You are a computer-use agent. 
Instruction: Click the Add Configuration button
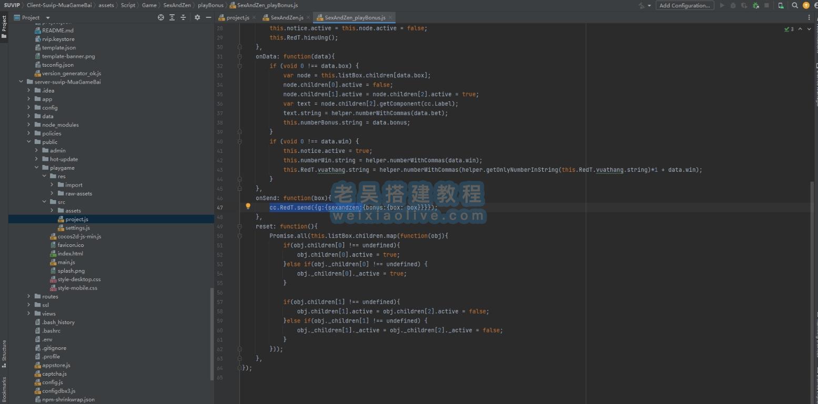pyautogui.click(x=684, y=5)
